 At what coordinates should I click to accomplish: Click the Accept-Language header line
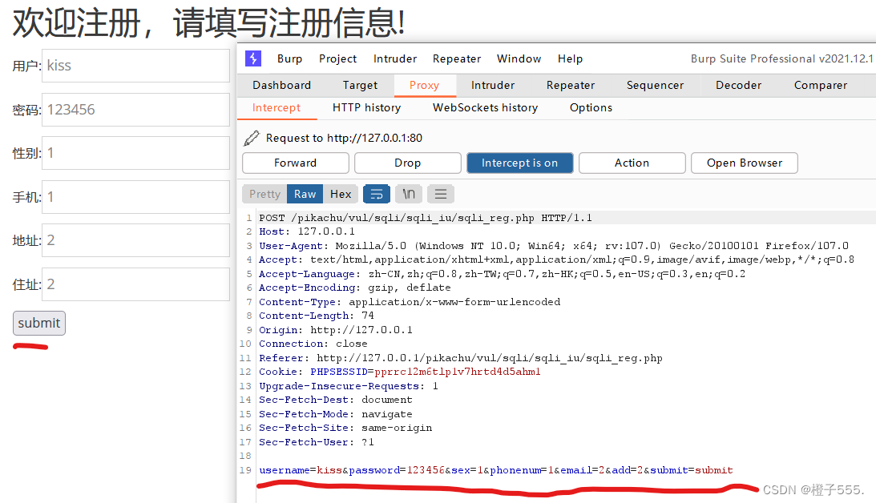pos(502,274)
